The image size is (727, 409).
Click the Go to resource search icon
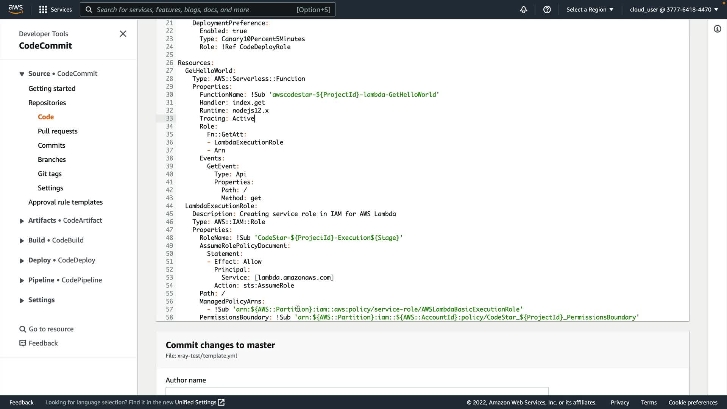(23, 329)
